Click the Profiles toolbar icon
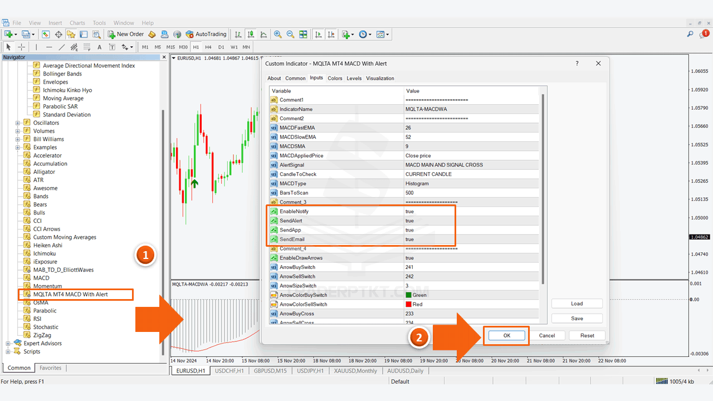The image size is (713, 401). pyautogui.click(x=26, y=34)
